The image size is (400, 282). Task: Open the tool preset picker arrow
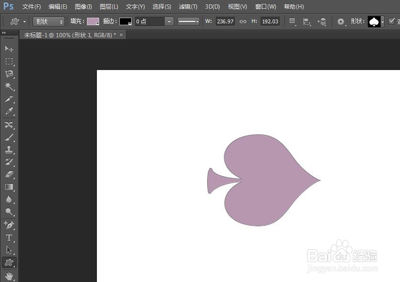tap(24, 21)
